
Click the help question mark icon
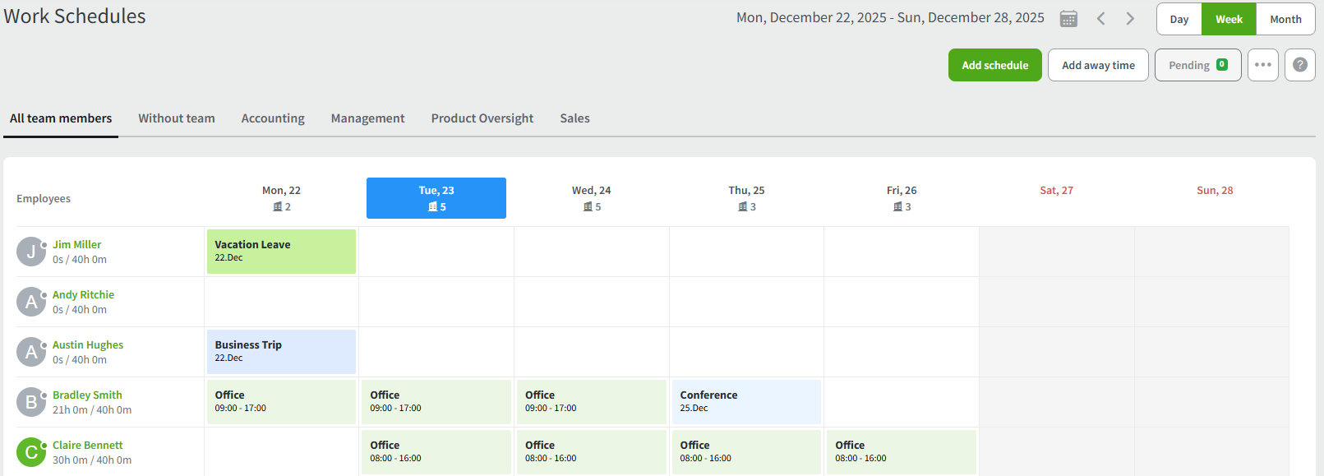[1299, 65]
